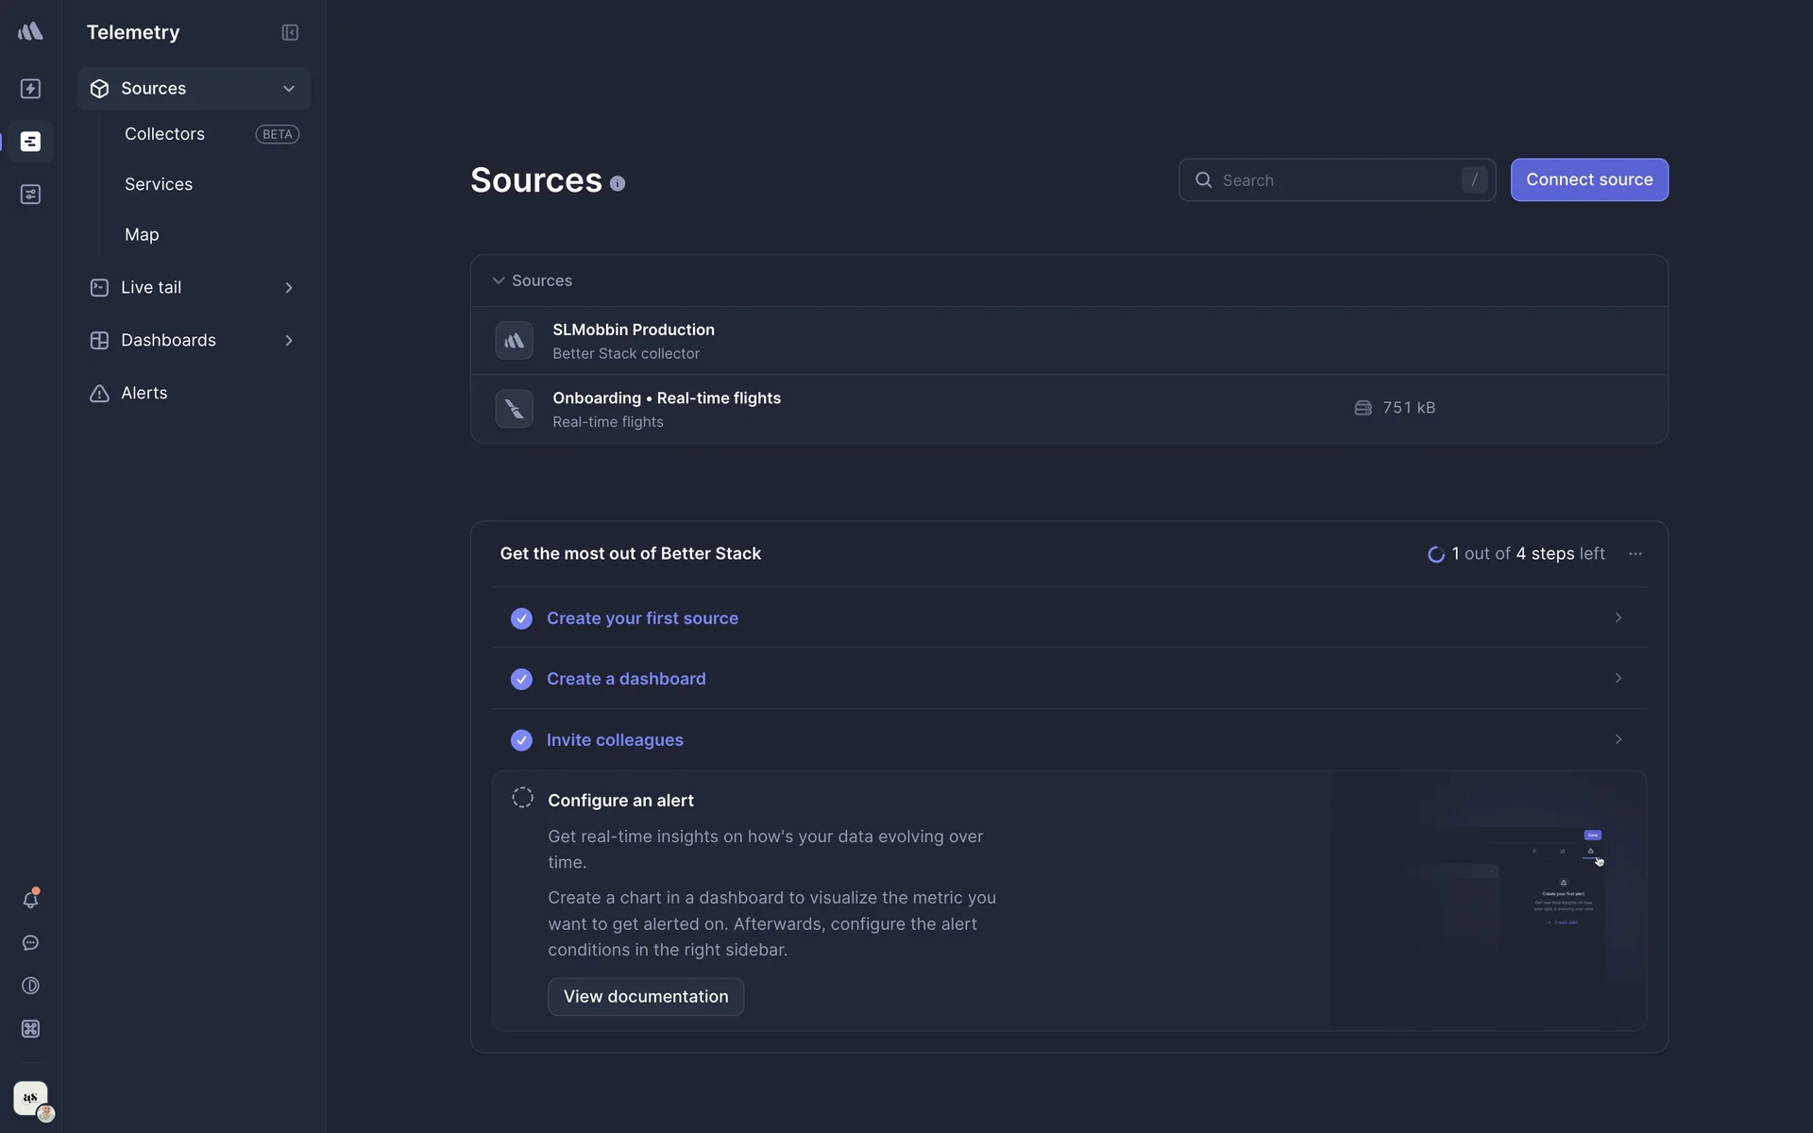Toggle Configure an alert step circle
The width and height of the screenshot is (1813, 1133).
click(522, 798)
